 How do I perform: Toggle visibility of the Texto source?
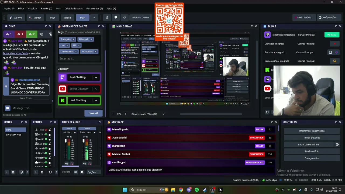tap(46, 130)
